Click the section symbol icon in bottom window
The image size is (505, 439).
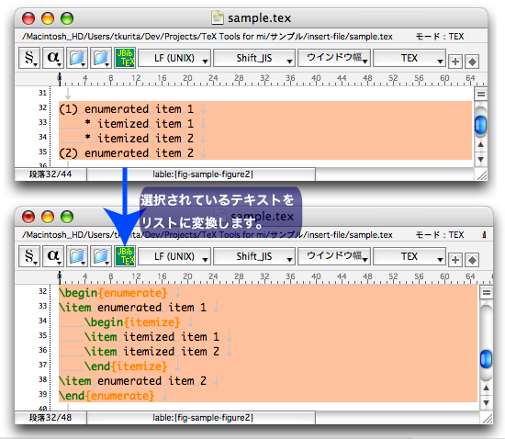(x=29, y=256)
